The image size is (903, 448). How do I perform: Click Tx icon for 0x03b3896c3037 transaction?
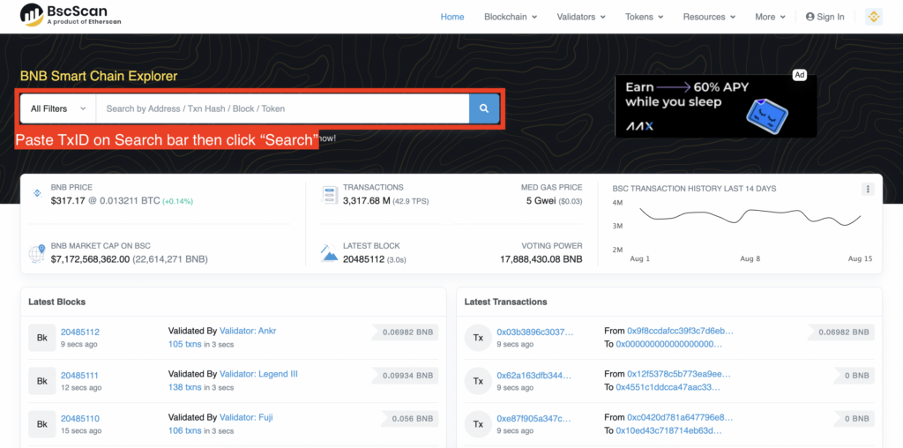pos(478,338)
